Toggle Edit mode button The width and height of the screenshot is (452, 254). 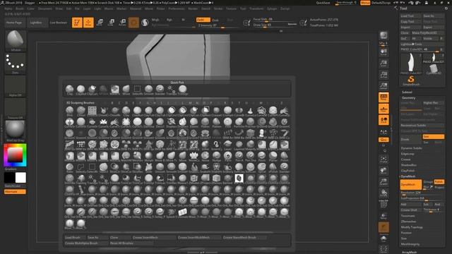tap(77, 23)
